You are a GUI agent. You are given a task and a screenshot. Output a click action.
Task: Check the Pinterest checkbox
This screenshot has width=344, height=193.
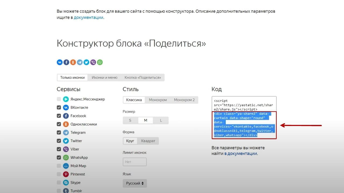tap(59, 174)
